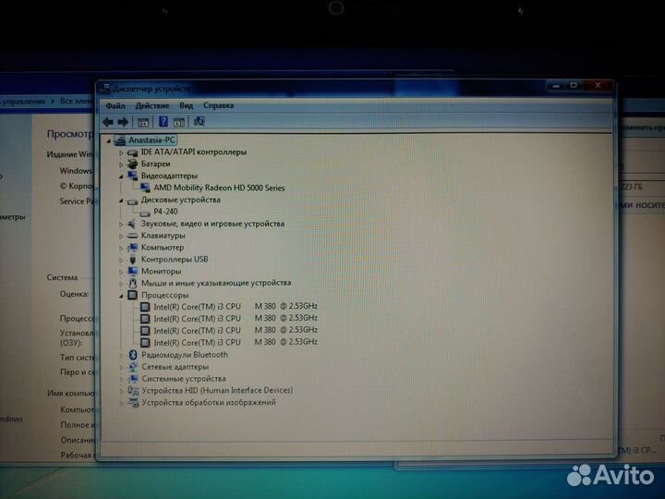This screenshot has width=665, height=499.
Task: Click the Компьютер category icon
Action: (133, 248)
